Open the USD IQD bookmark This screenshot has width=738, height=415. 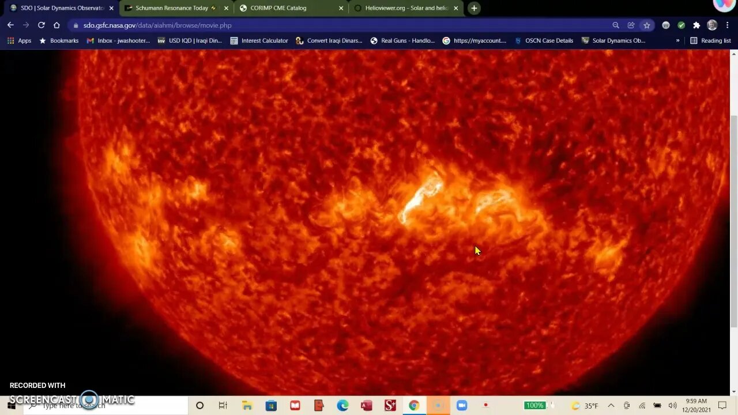pyautogui.click(x=190, y=41)
